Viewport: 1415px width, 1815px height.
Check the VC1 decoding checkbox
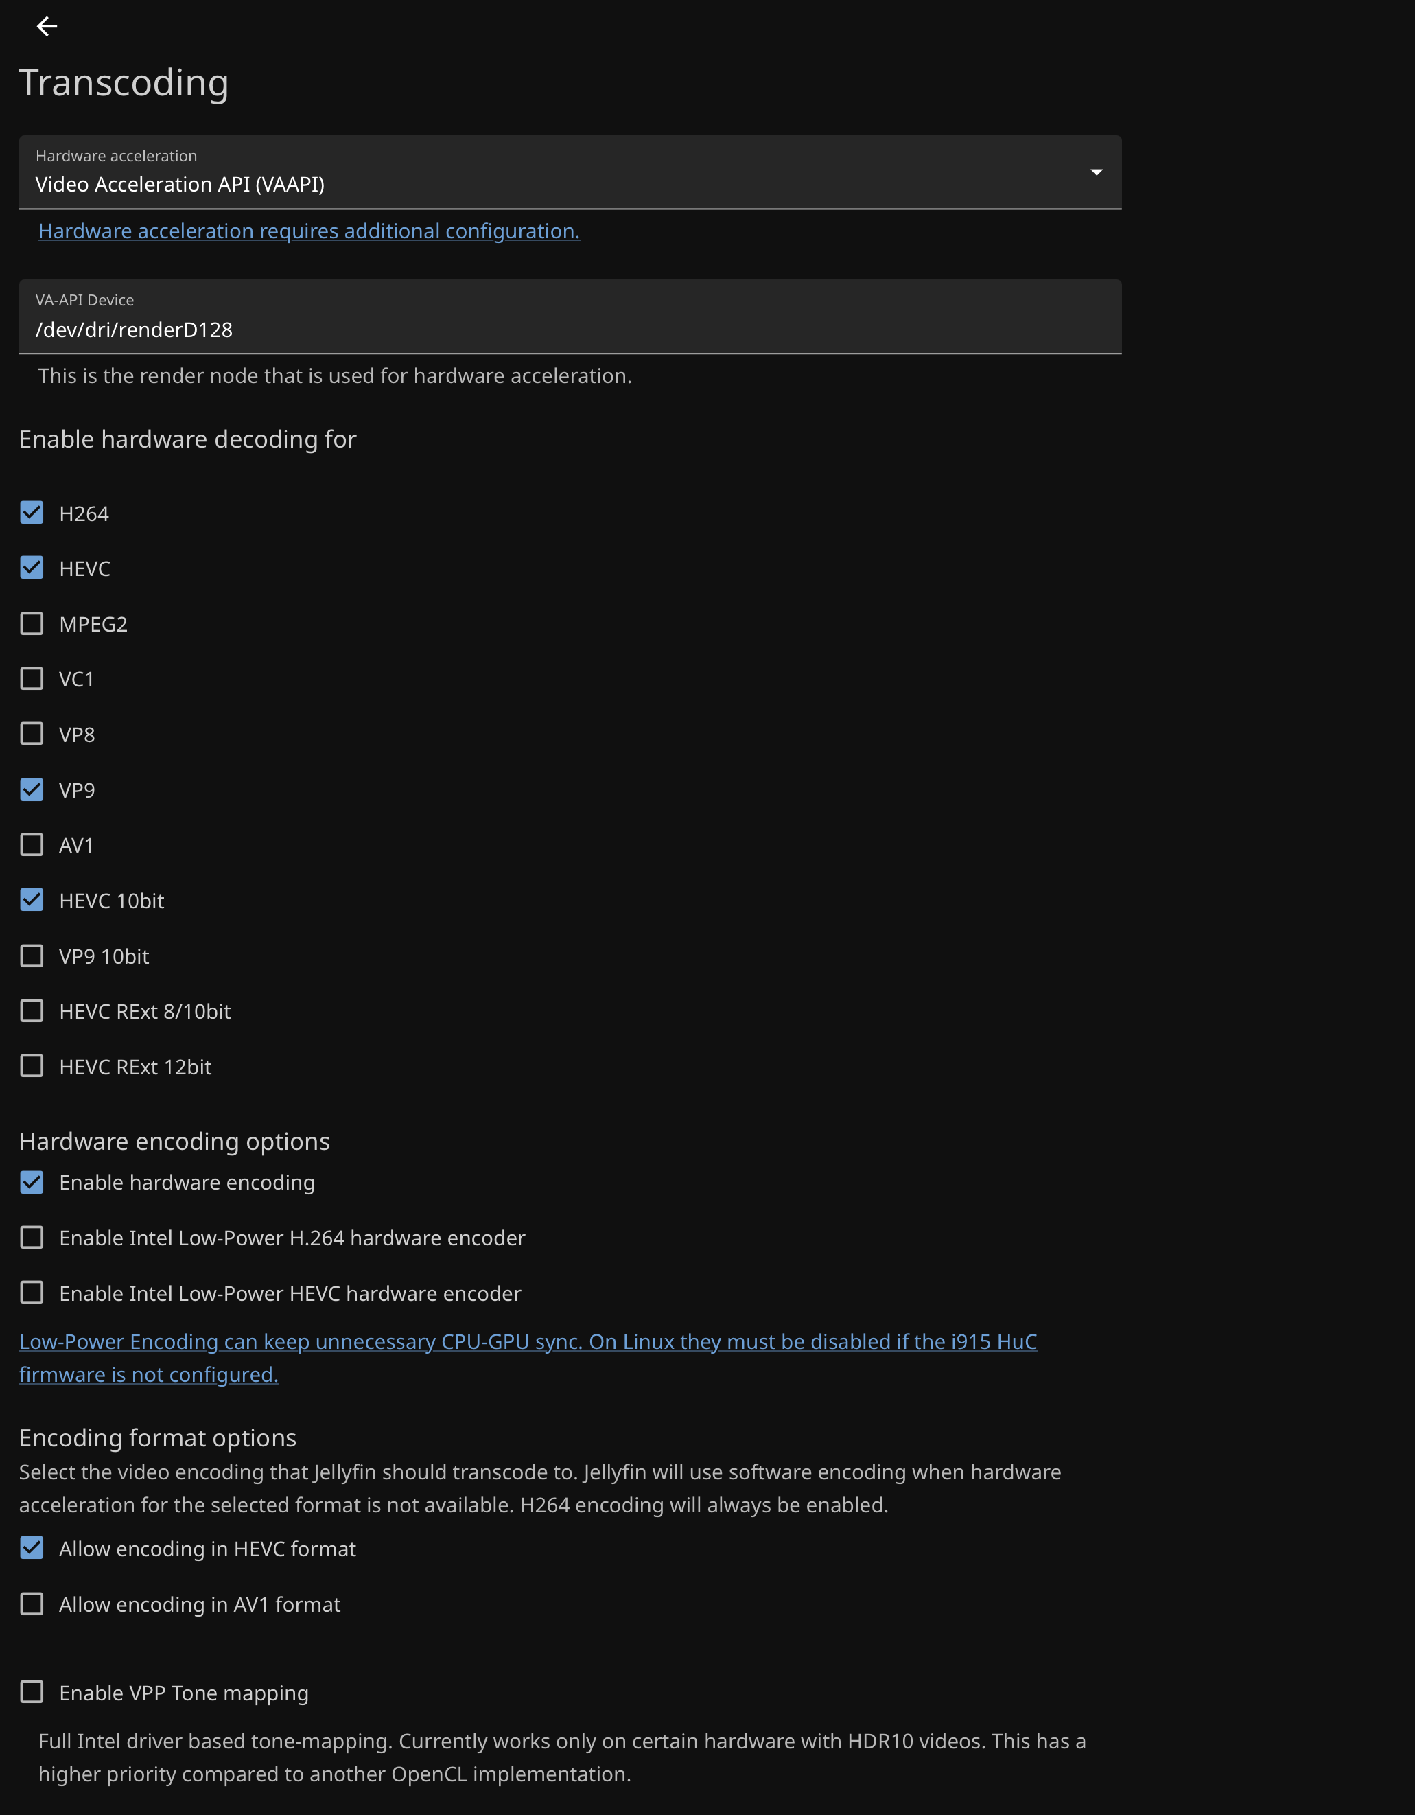pyautogui.click(x=32, y=679)
